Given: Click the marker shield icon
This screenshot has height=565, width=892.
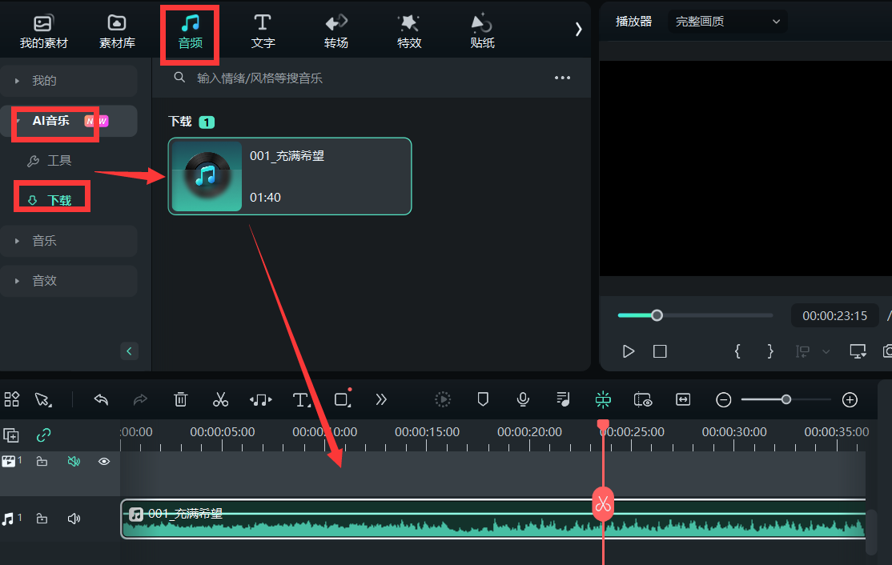Looking at the screenshot, I should click(483, 399).
